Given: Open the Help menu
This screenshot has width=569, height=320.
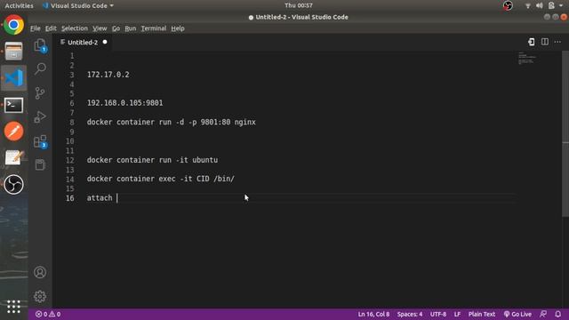Looking at the screenshot, I should 178,28.
